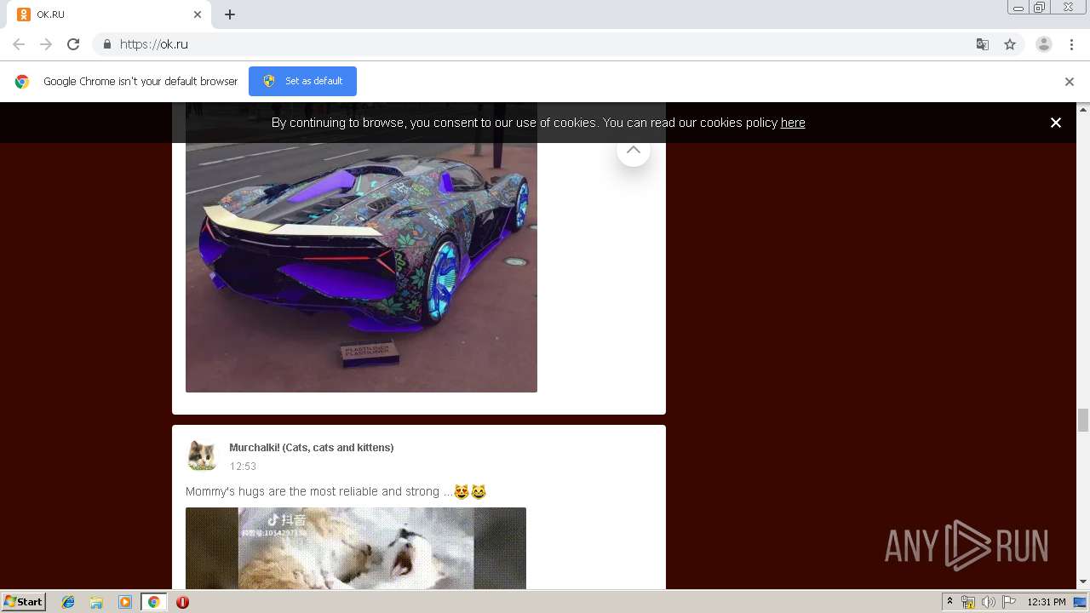Open Windows Media Player from taskbar
Screen dimensions: 1090x613
(x=125, y=602)
